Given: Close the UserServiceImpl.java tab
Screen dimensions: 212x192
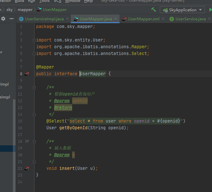Looking at the screenshot, I should (67, 19).
